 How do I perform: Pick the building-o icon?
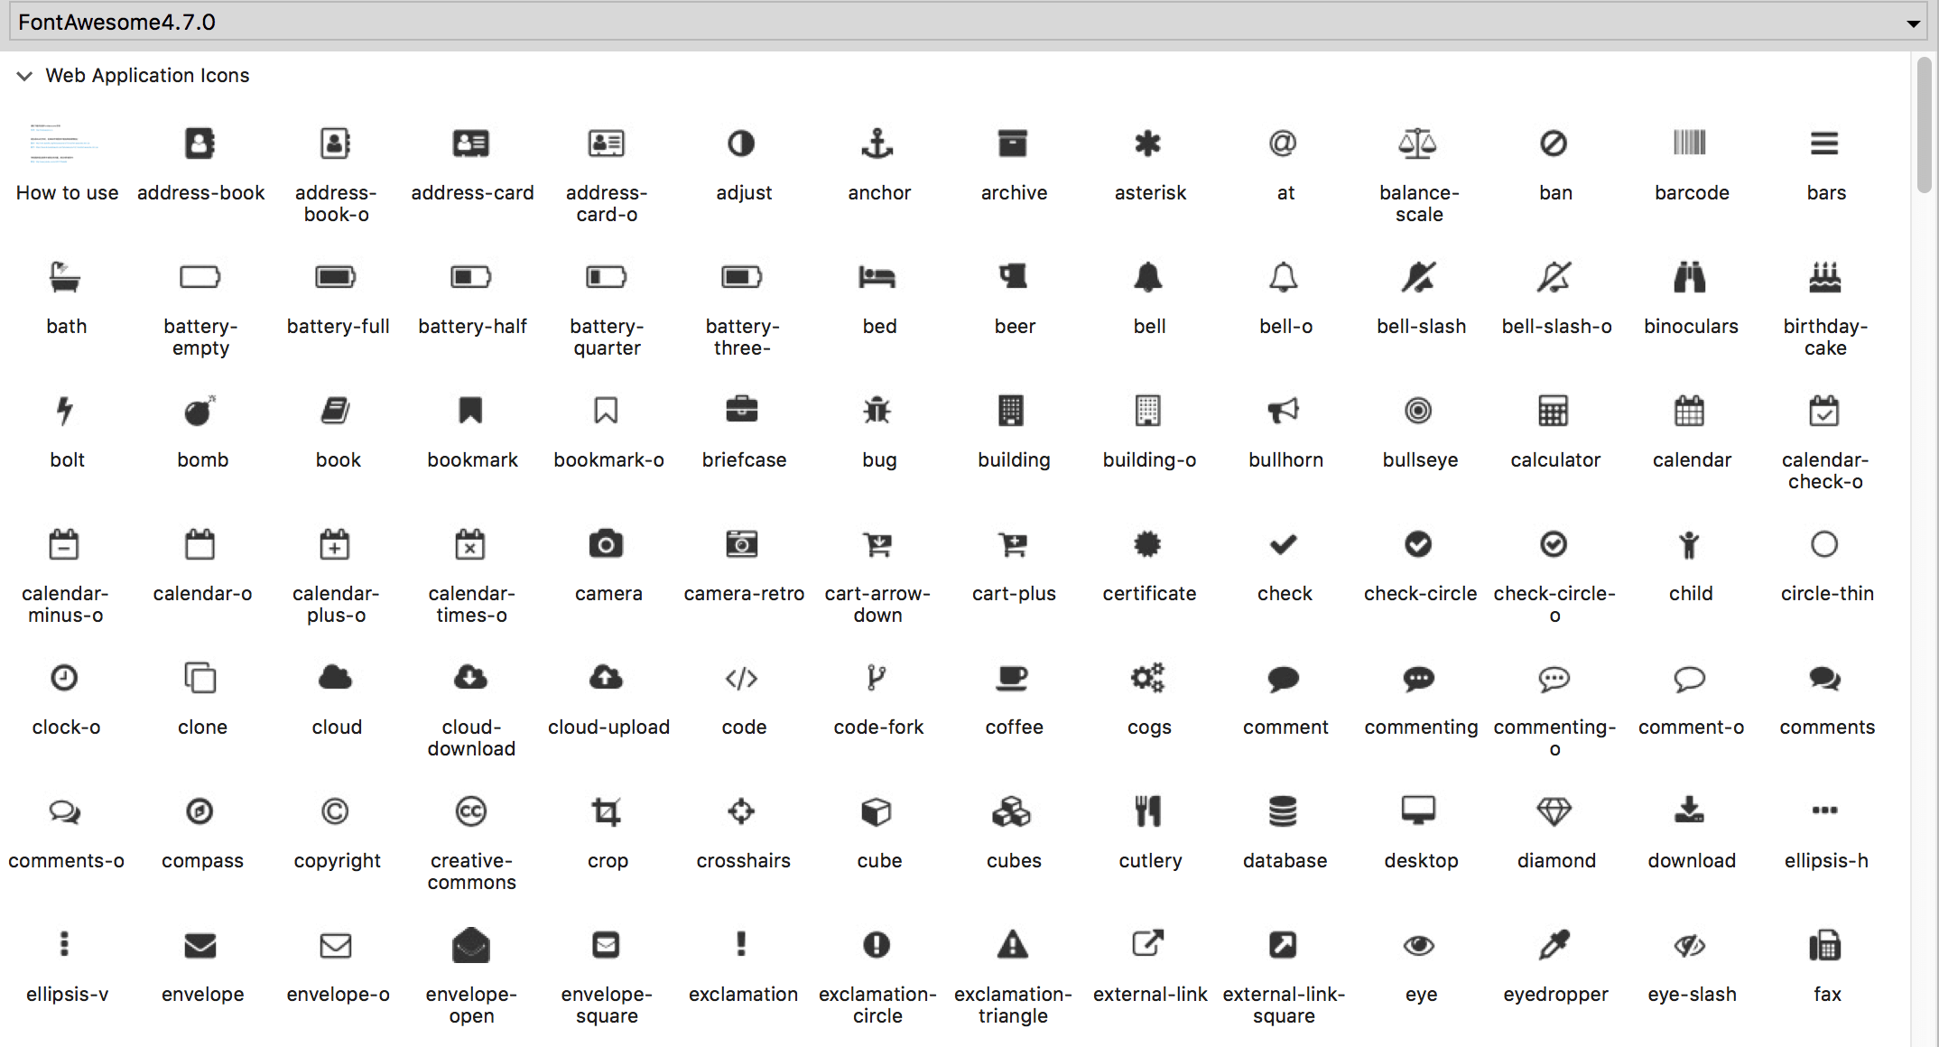(1147, 411)
